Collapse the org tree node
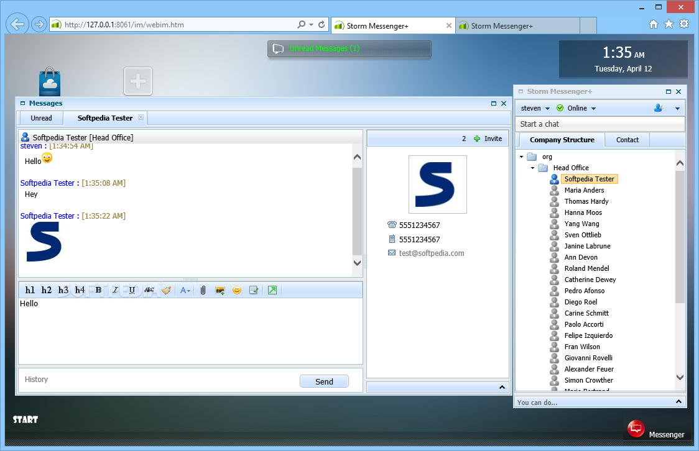The image size is (699, 451). point(522,157)
